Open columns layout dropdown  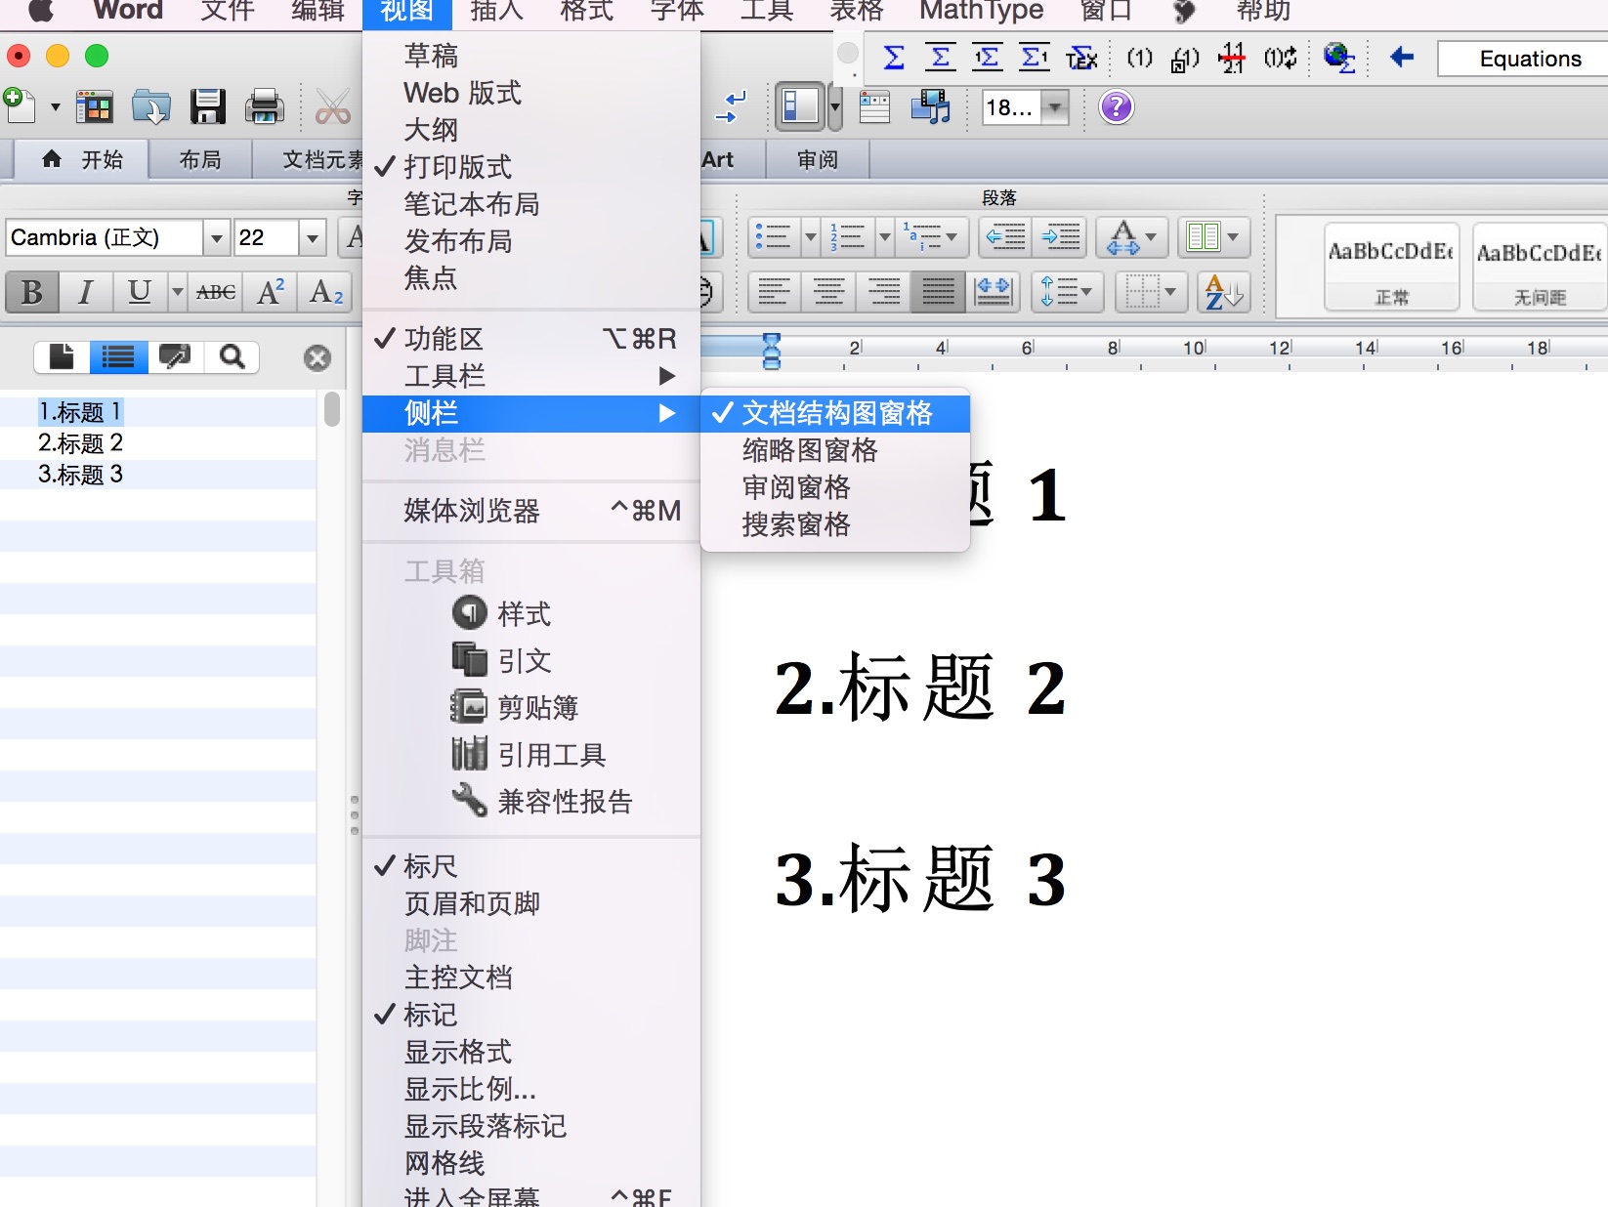click(1213, 236)
